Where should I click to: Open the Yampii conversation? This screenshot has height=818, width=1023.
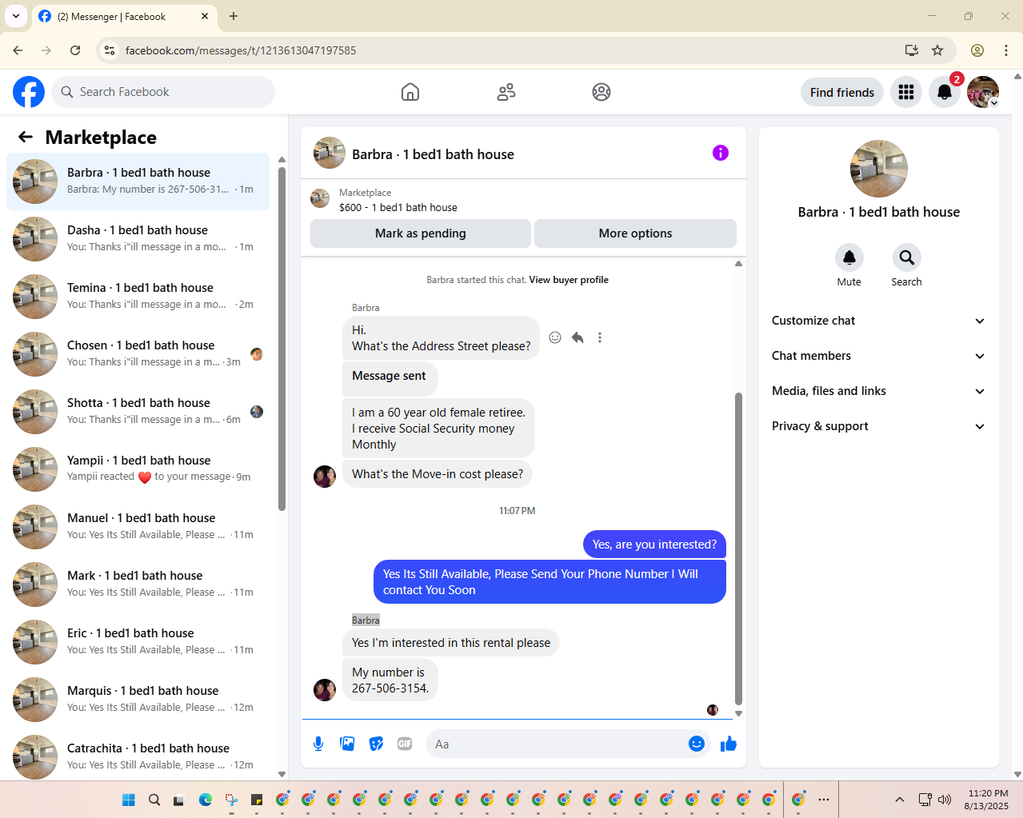tap(138, 469)
